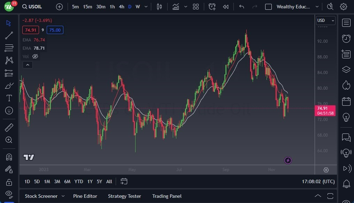Select the 1Y date range button

click(x=90, y=181)
